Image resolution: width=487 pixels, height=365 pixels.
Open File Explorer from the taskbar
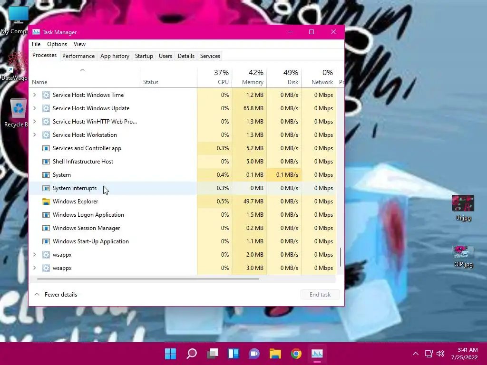pos(275,354)
